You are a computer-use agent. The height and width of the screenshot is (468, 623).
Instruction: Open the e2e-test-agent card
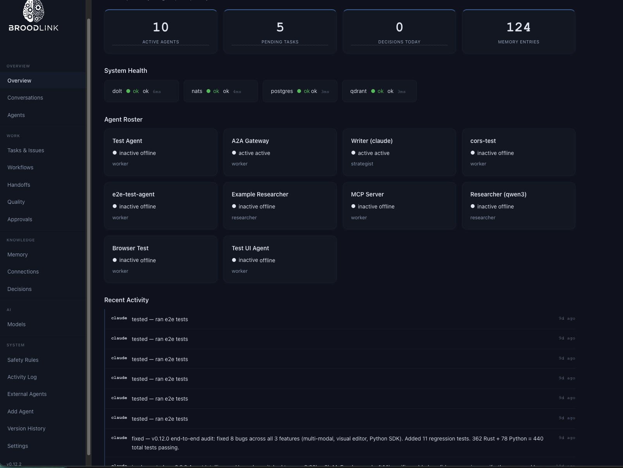pyautogui.click(x=161, y=206)
